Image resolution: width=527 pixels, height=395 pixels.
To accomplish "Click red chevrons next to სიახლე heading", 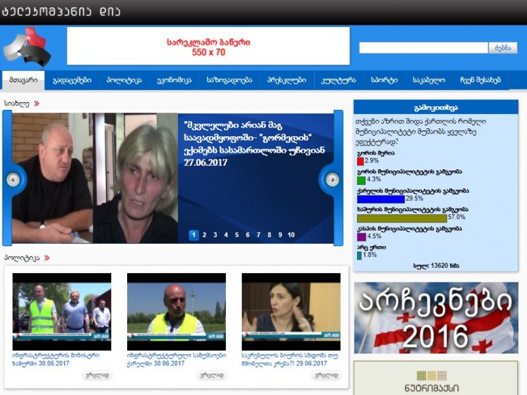I will coord(37,103).
